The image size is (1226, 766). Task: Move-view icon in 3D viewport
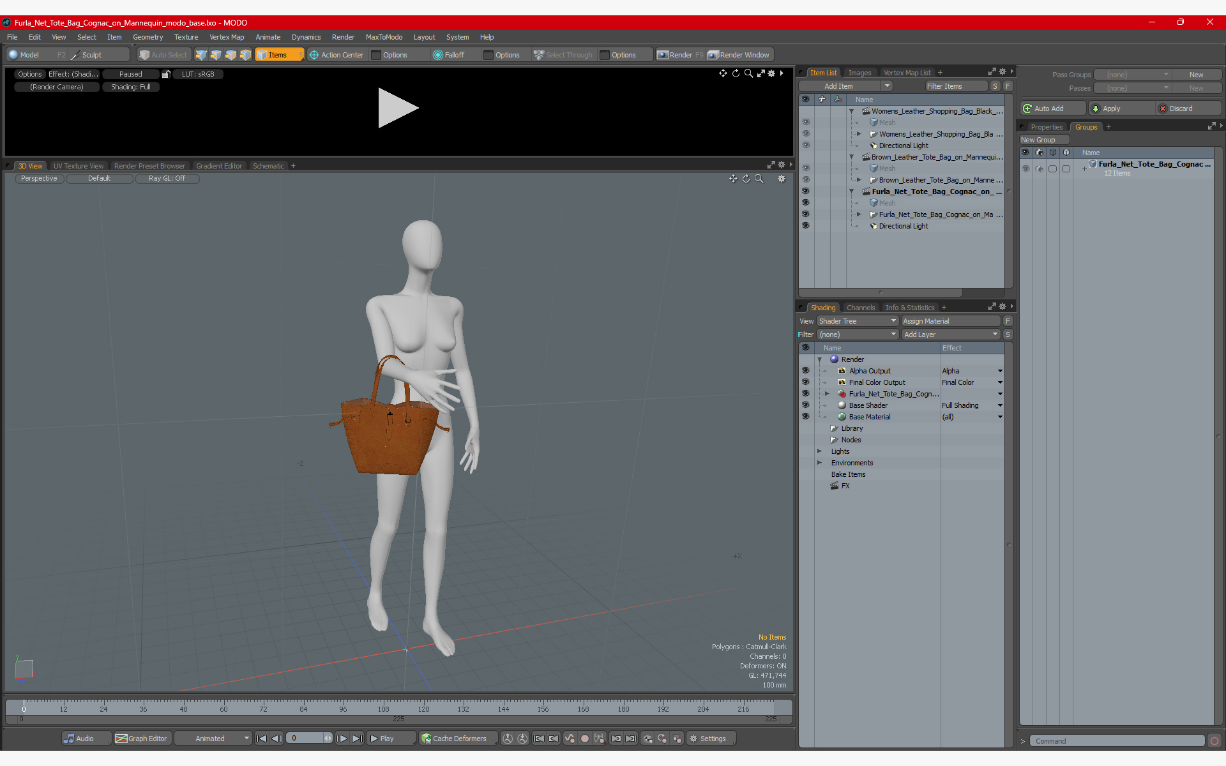[x=733, y=179]
